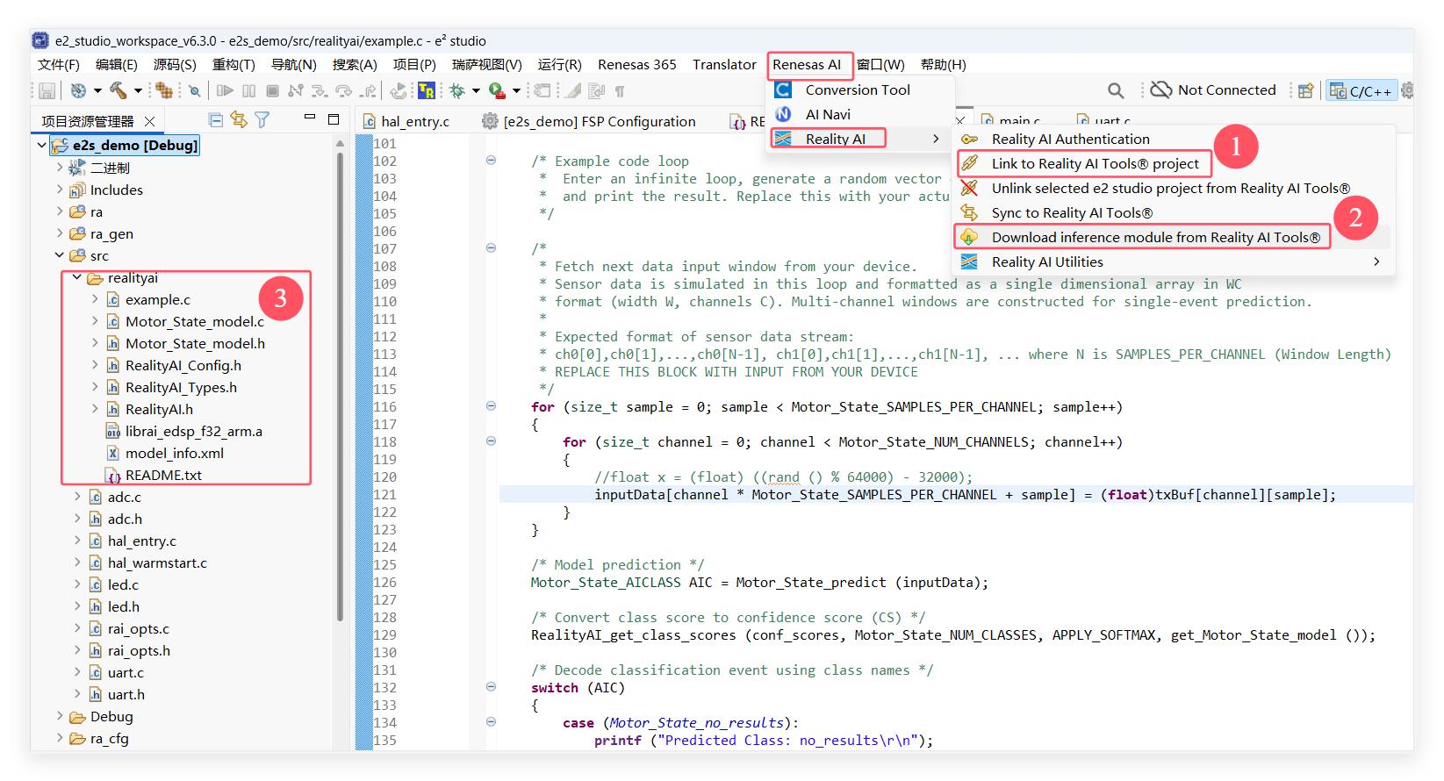This screenshot has height=781, width=1444.
Task: Minimize the project explorer panel
Action: pyautogui.click(x=309, y=117)
